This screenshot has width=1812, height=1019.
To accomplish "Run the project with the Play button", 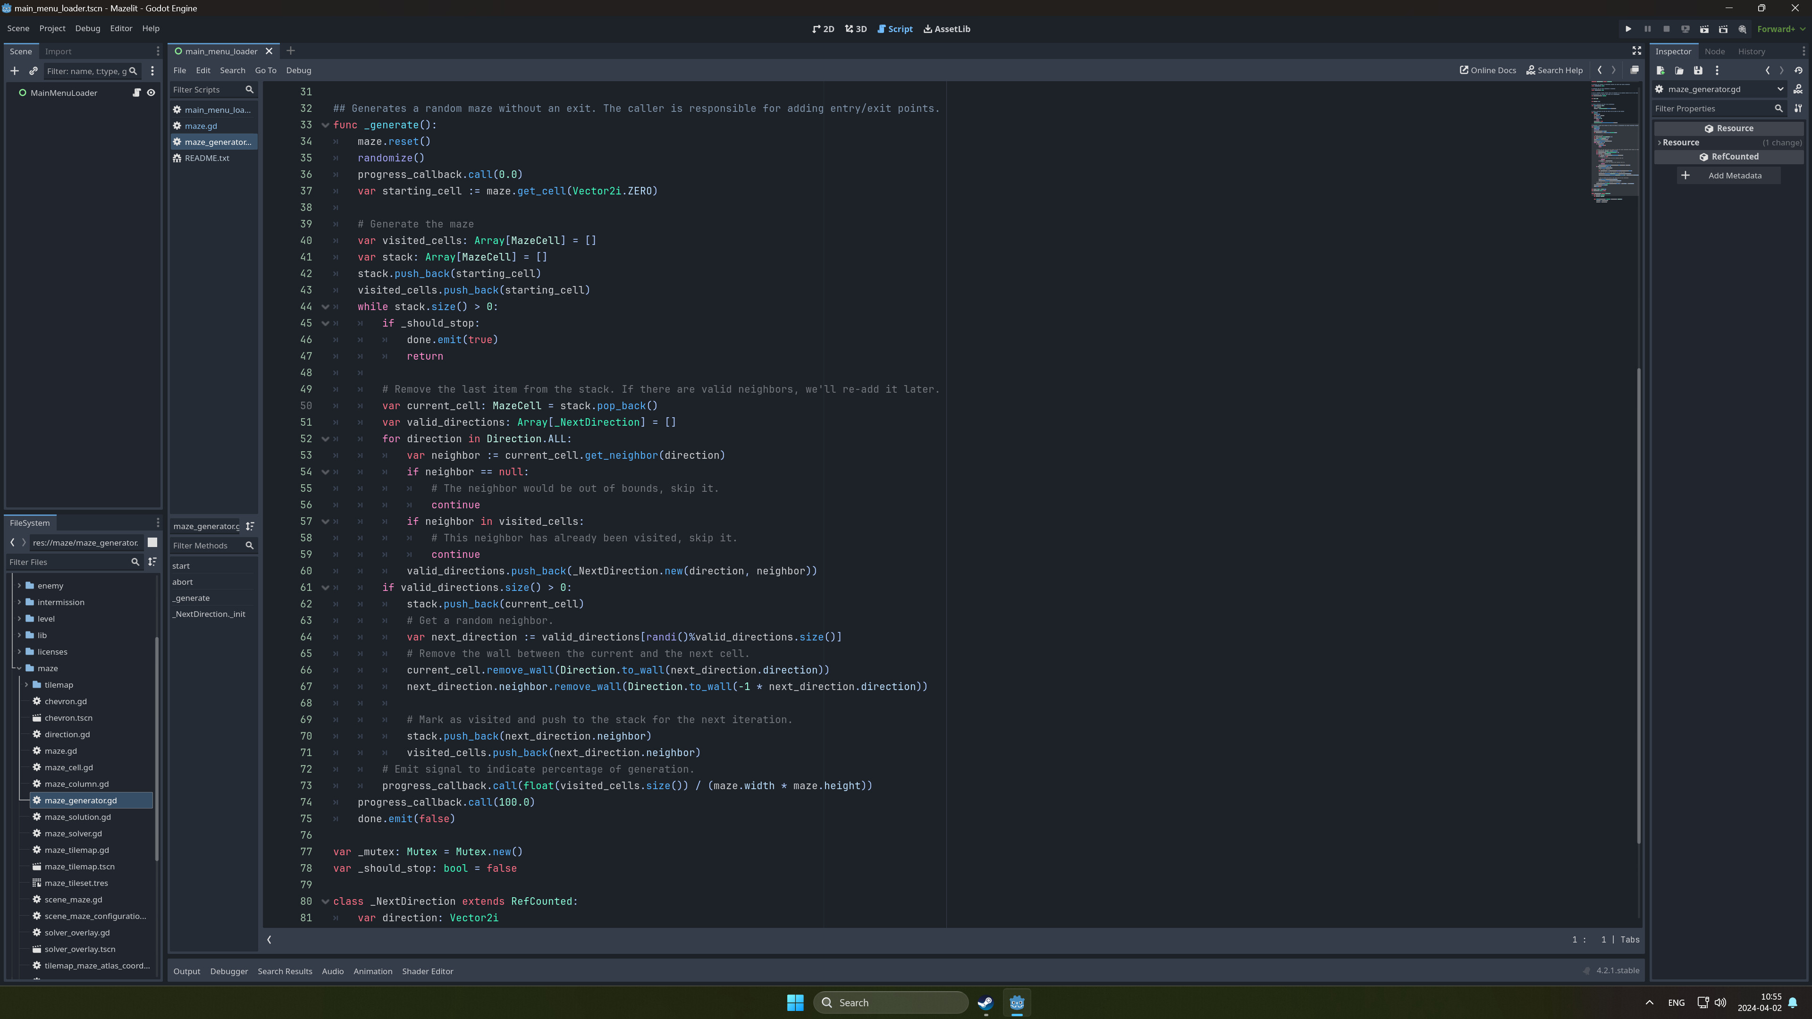I will click(x=1629, y=29).
